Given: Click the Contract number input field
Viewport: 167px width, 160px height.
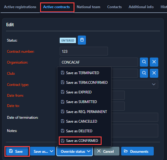Looking at the screenshot, I should 84,51.
